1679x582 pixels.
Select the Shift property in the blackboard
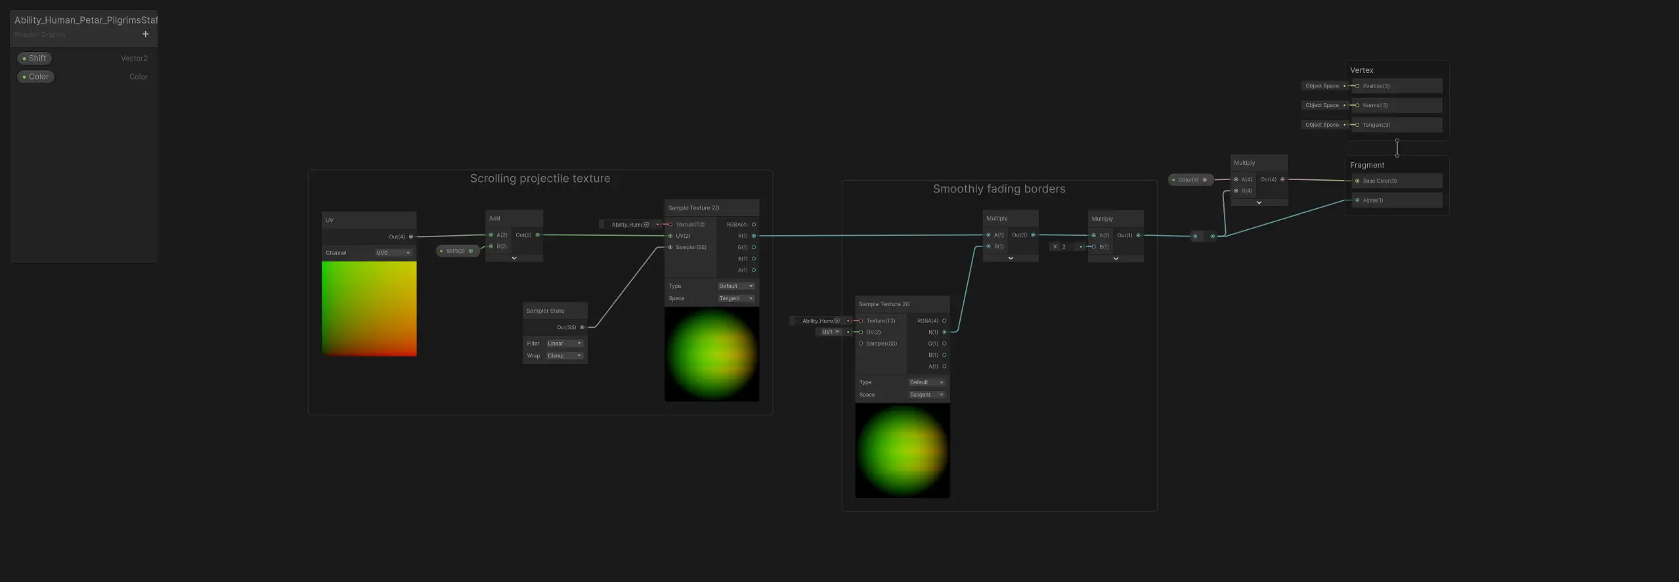[x=34, y=58]
